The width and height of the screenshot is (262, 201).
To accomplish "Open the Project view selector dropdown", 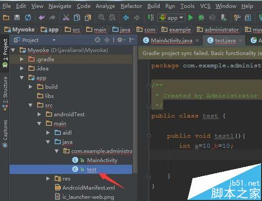I will tap(54, 40).
